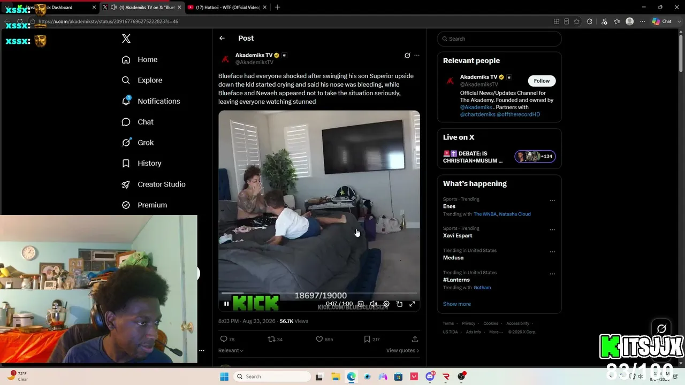Switch to the Hotboii WTF YouTube tab
The width and height of the screenshot is (685, 385).
tap(228, 7)
